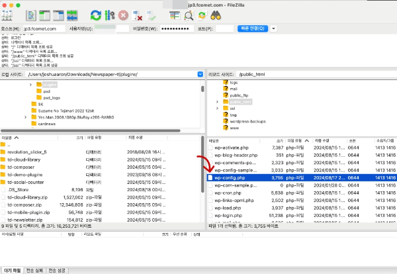Search files with the binoculars icon
397x274 pixels.
point(216,16)
